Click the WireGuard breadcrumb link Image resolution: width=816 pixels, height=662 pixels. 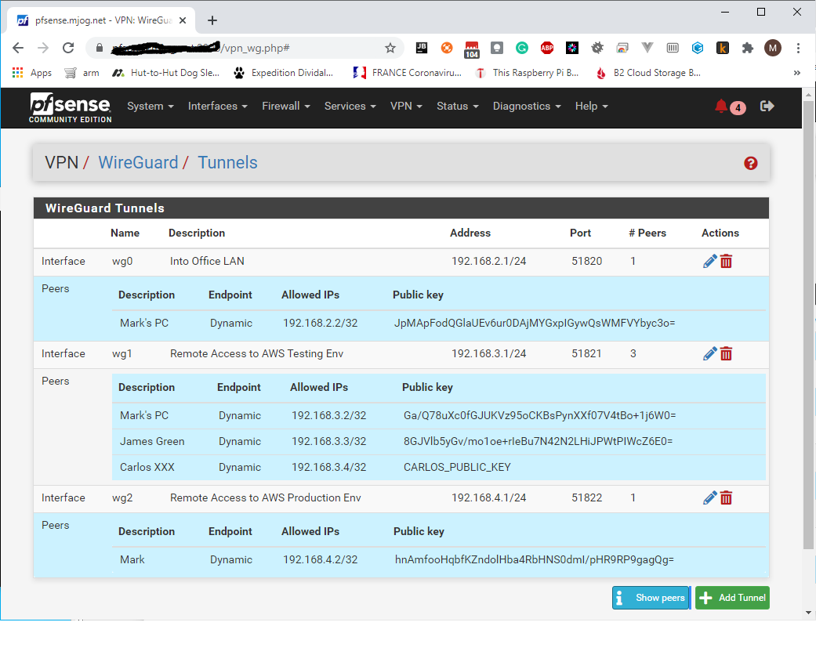[139, 163]
